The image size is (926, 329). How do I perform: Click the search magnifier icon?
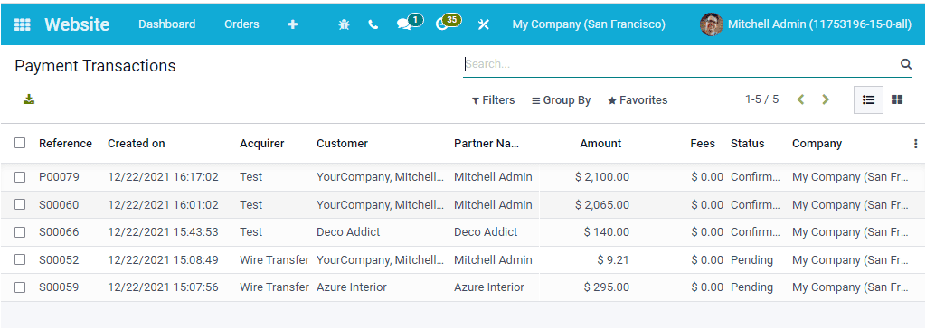(906, 64)
